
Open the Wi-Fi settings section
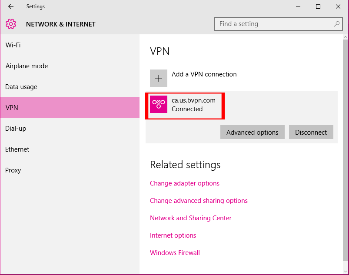pyautogui.click(x=13, y=45)
